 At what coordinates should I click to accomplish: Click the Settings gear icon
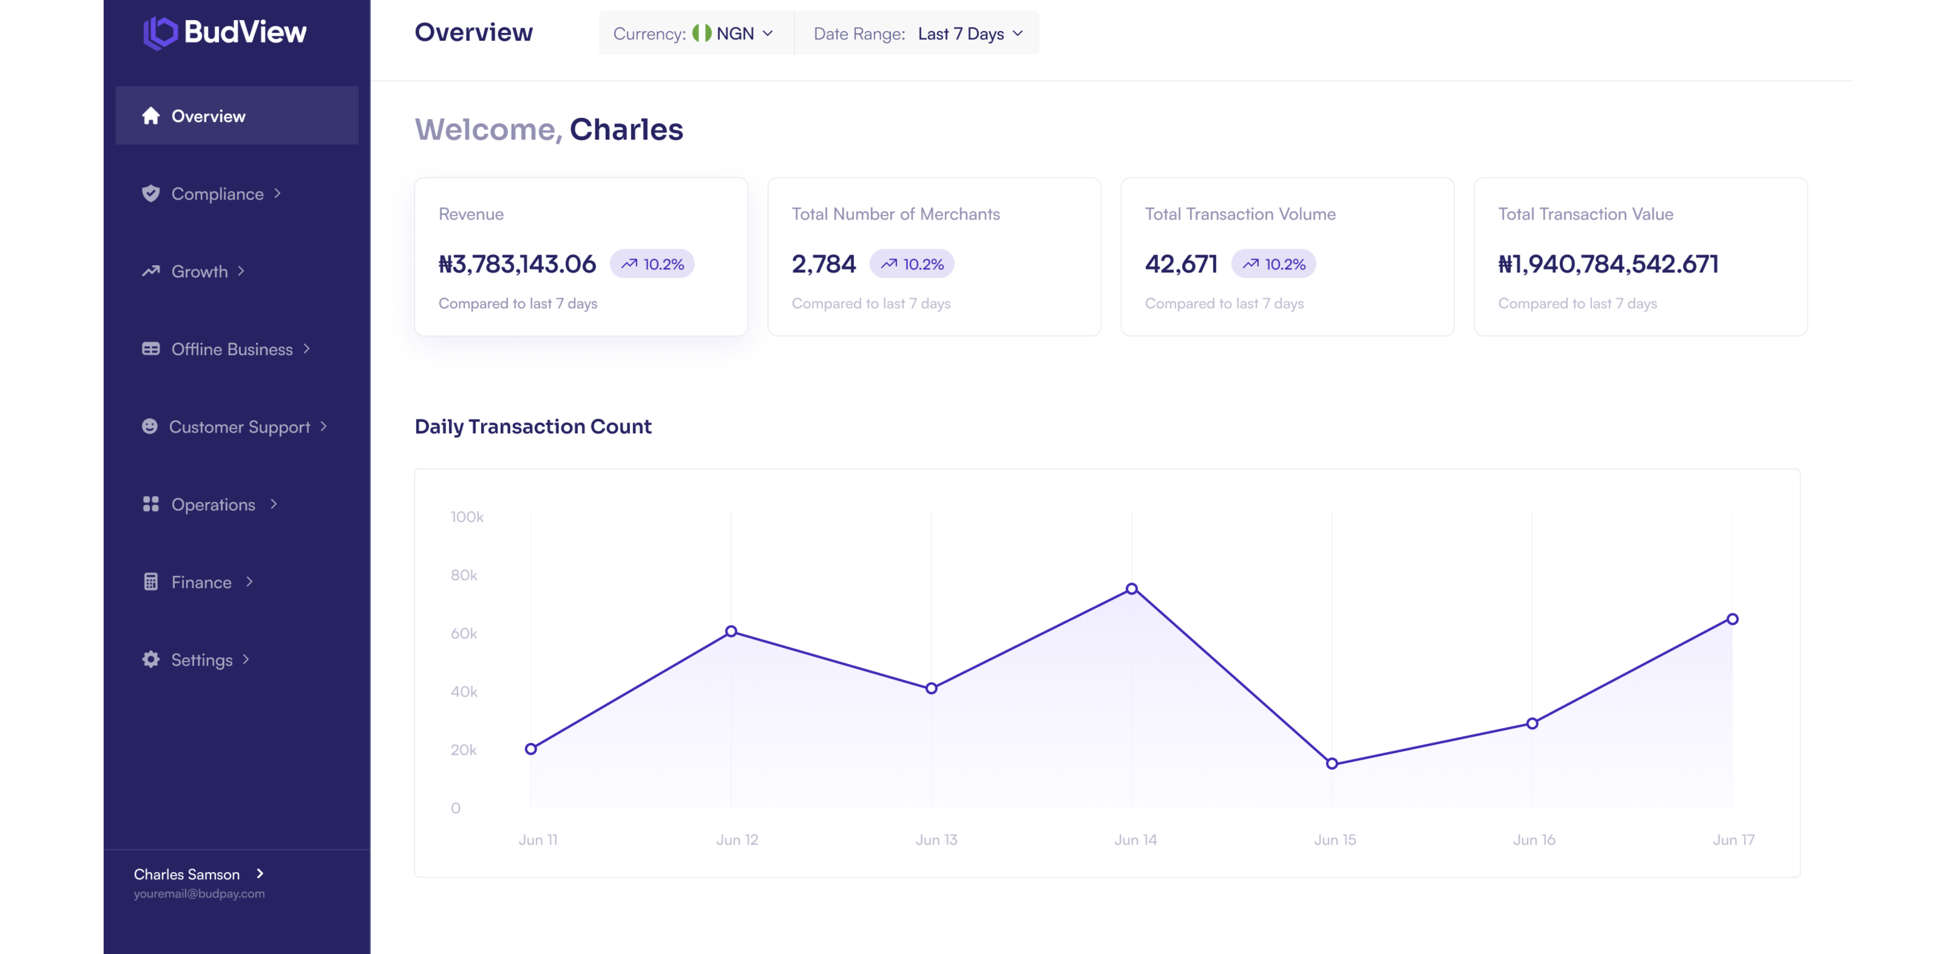[151, 659]
